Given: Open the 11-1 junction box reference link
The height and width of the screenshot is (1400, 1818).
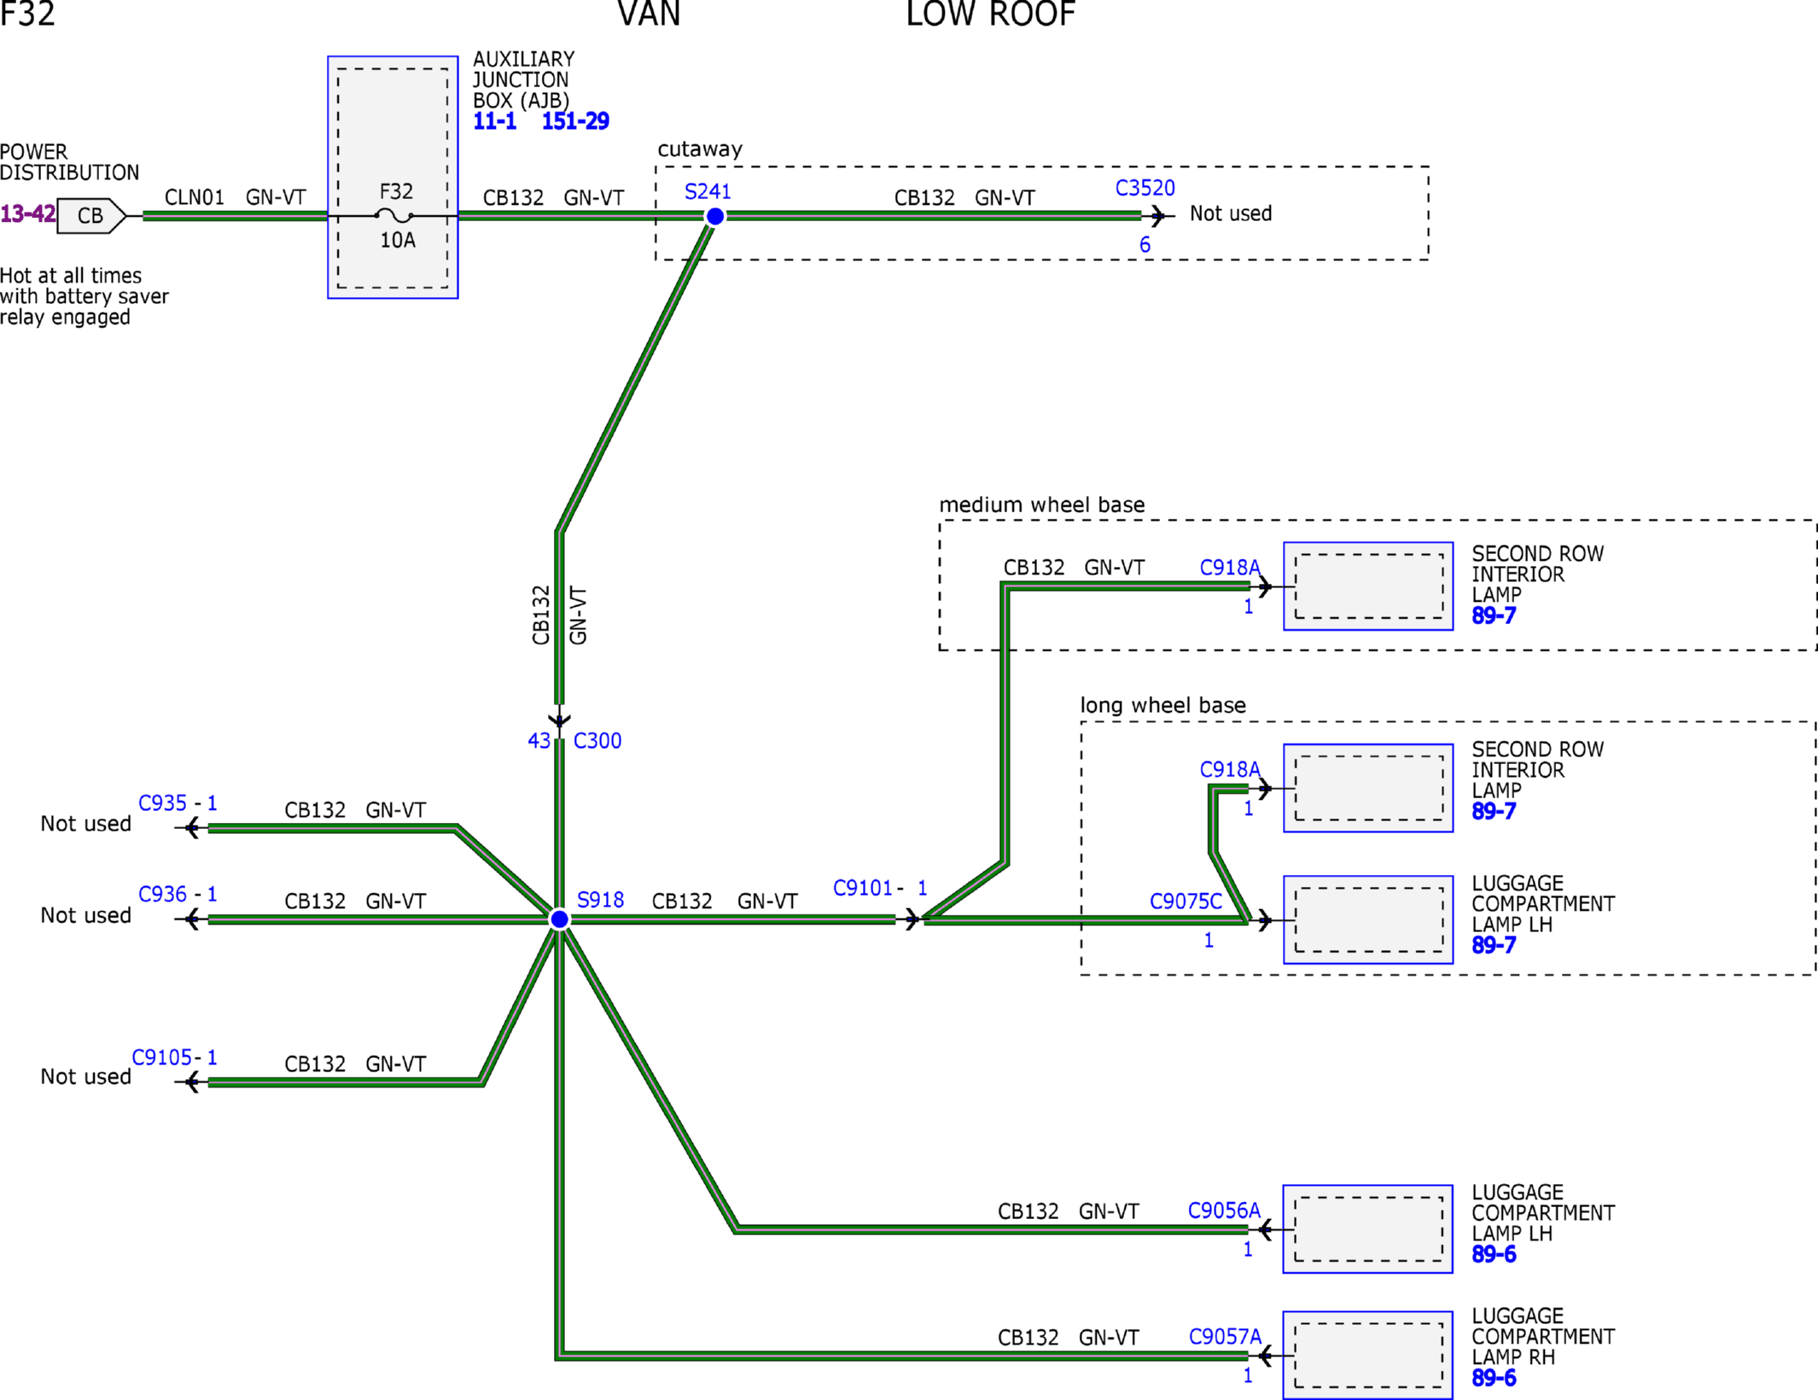Looking at the screenshot, I should [x=495, y=121].
